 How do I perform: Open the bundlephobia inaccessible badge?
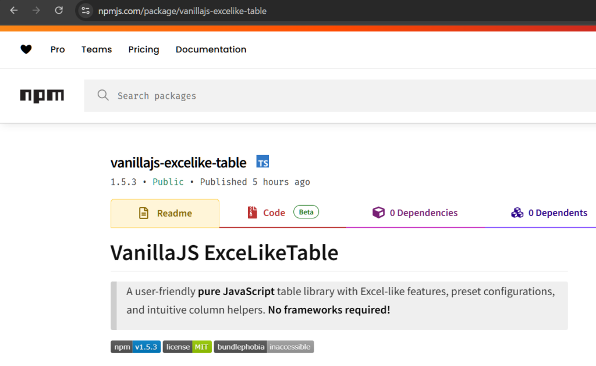pyautogui.click(x=264, y=347)
